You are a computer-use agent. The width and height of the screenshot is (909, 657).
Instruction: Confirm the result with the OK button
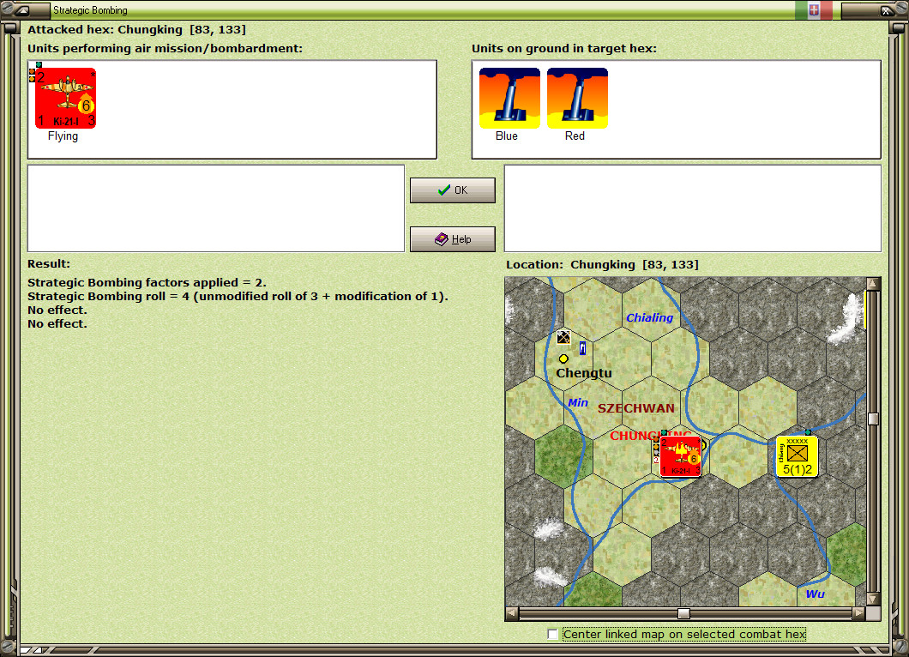coord(453,190)
